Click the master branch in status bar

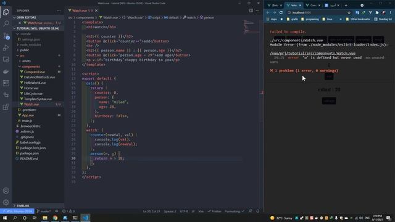(x=44, y=211)
